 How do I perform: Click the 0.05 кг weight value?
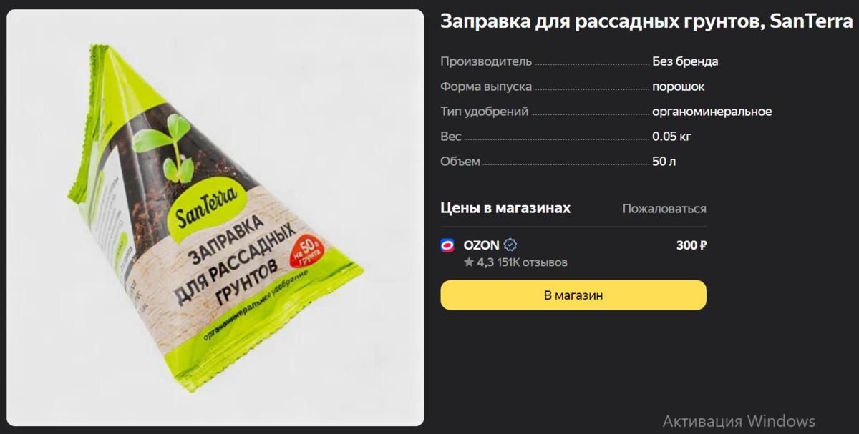tap(671, 137)
